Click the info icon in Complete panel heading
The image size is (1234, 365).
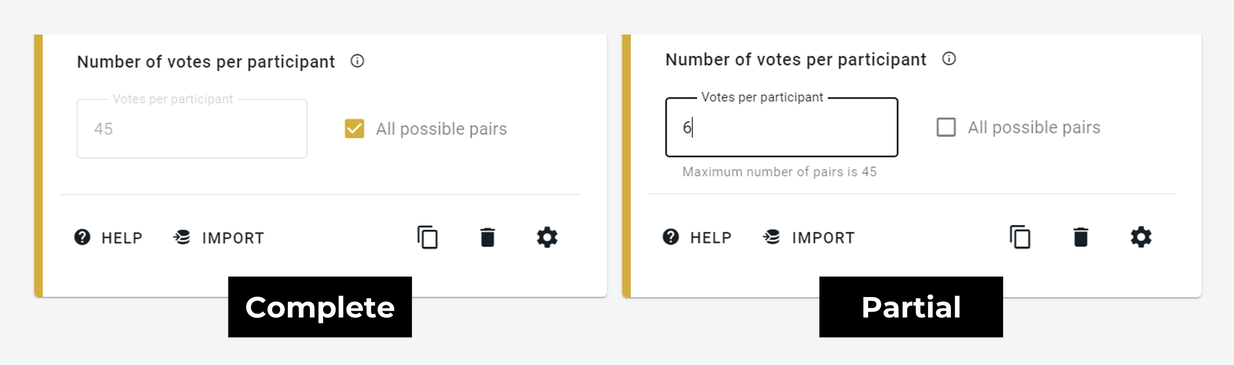[x=357, y=61]
